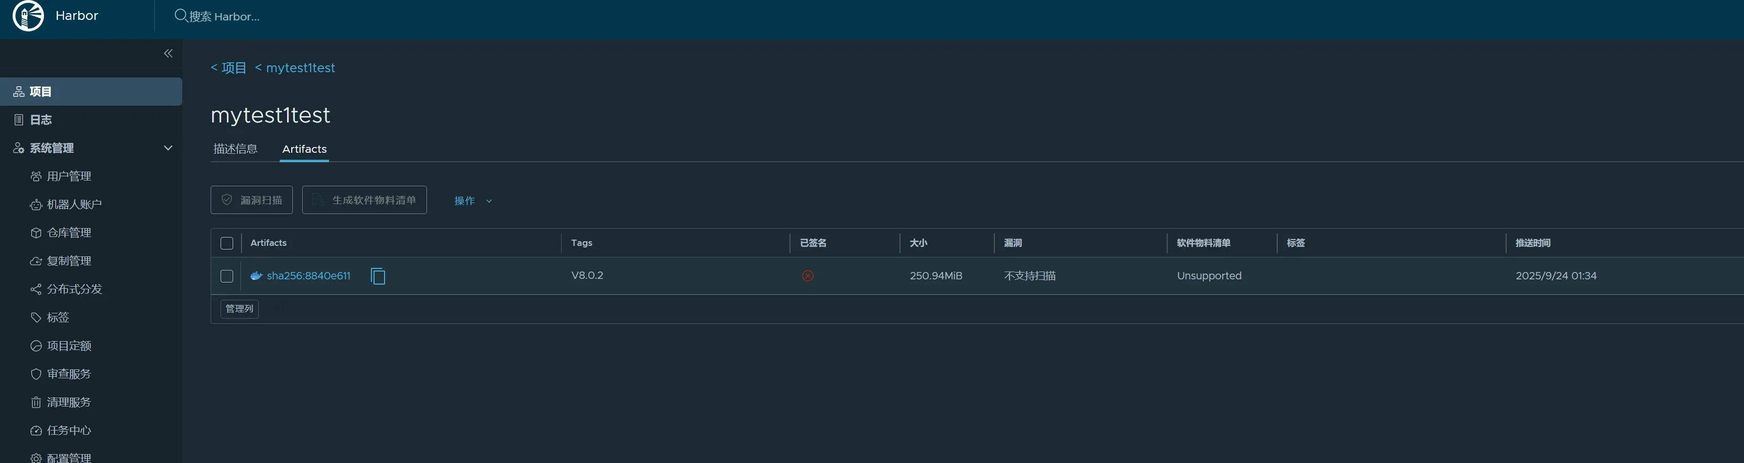Click the Docker whale artifact icon
Image resolution: width=1744 pixels, height=463 pixels.
256,276
